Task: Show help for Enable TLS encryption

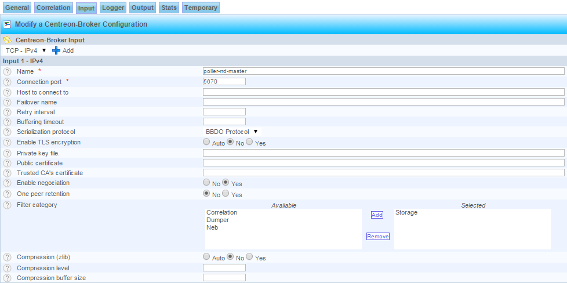Action: click(x=7, y=142)
